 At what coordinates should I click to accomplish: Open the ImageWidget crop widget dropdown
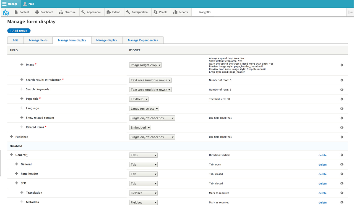(x=145, y=65)
